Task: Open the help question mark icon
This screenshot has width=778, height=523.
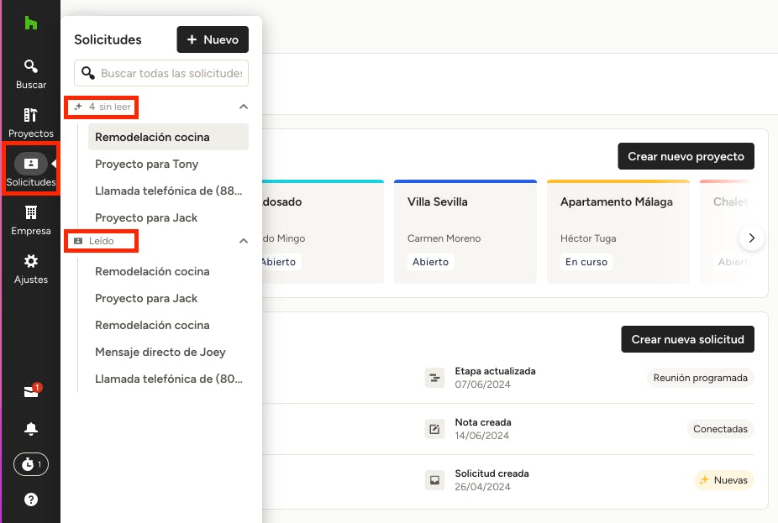Action: (31, 499)
